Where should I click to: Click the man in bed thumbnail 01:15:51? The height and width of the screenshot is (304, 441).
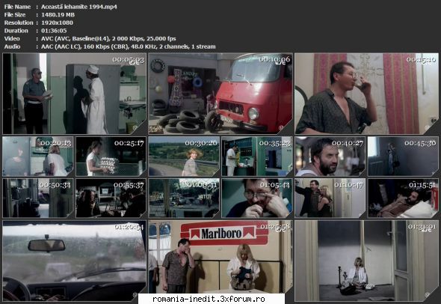click(x=403, y=198)
